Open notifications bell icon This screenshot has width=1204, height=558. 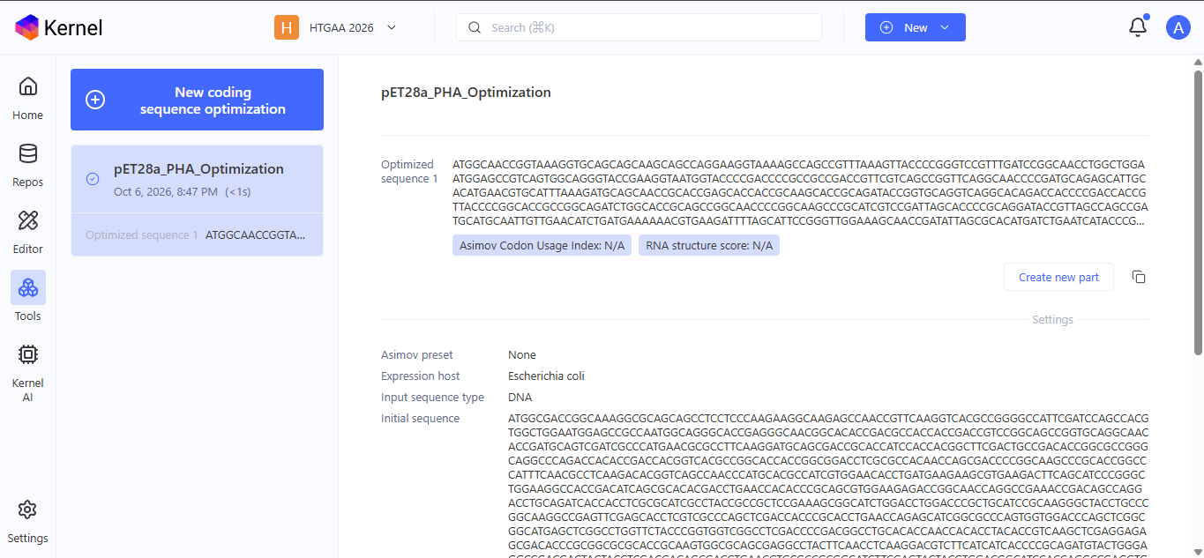click(1138, 27)
